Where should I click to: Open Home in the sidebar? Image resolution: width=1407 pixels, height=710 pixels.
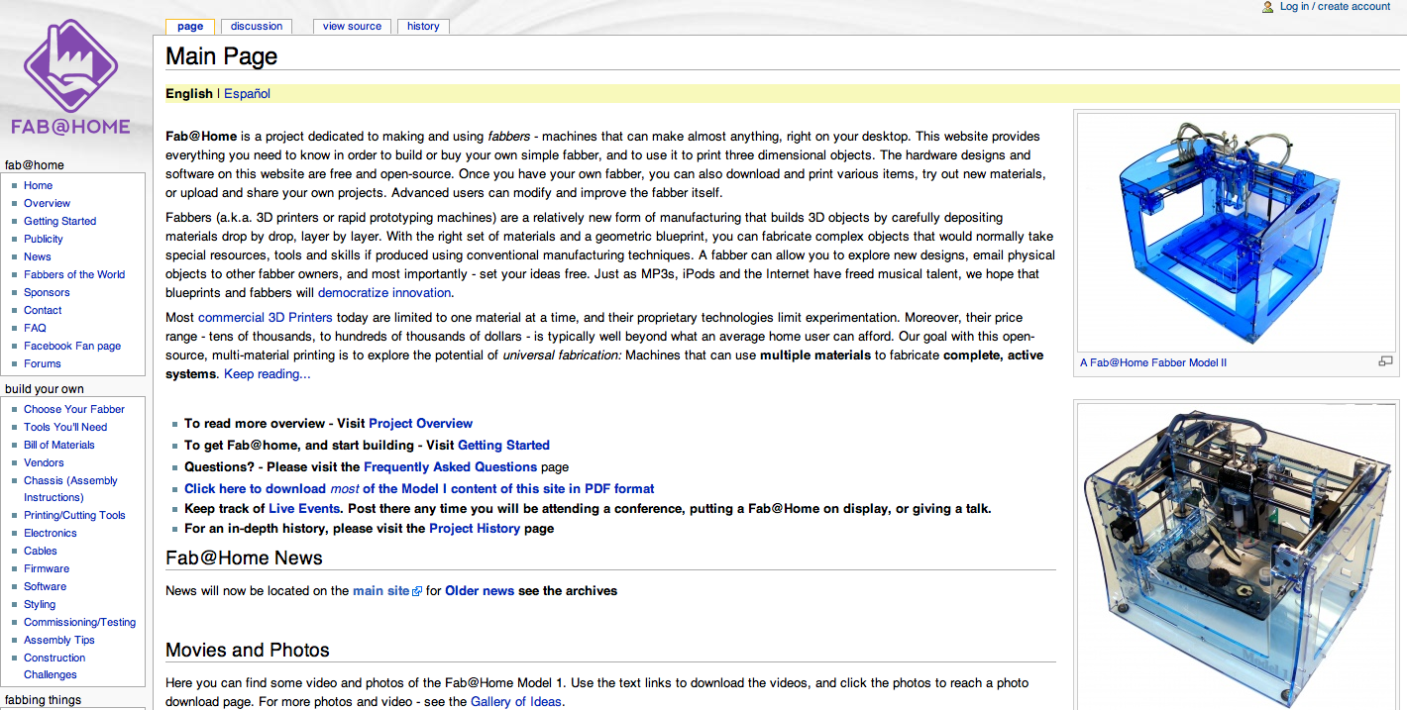click(x=39, y=185)
